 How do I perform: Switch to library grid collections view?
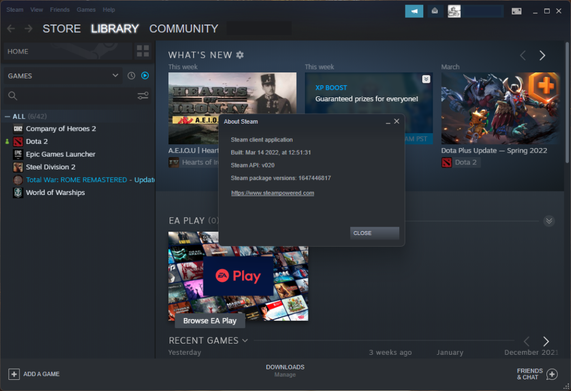click(143, 51)
